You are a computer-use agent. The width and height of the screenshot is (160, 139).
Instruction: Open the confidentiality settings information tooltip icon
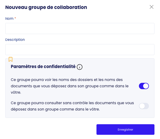[80, 67]
